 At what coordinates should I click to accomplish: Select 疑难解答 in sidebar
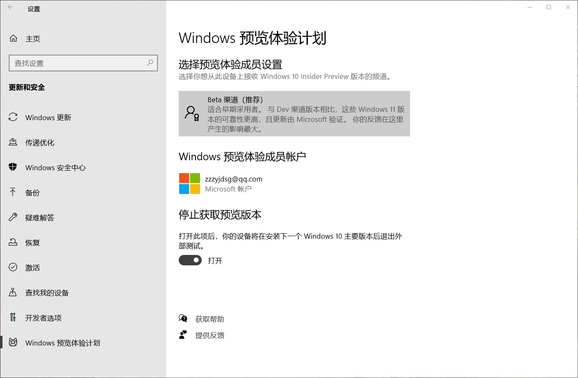[83, 217]
